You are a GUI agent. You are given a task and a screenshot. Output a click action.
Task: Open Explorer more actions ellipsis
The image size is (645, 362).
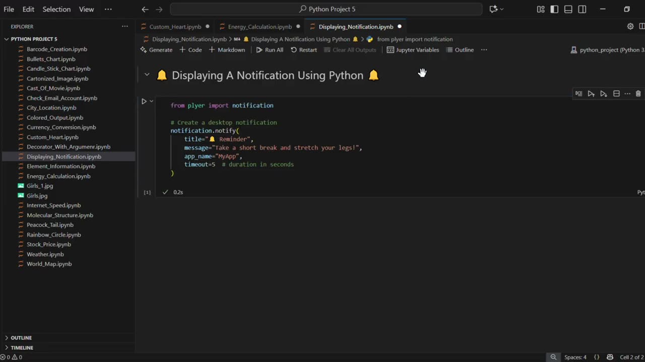click(x=124, y=26)
